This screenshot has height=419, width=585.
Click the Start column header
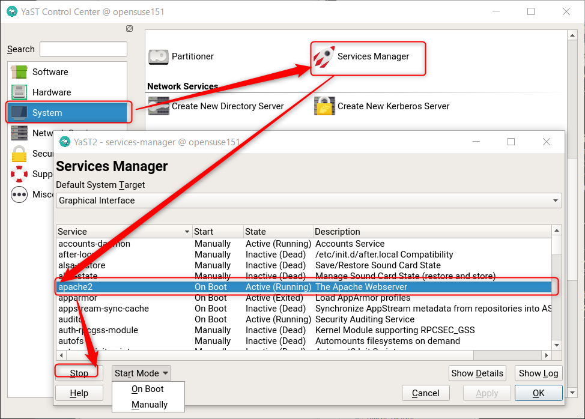(x=218, y=232)
